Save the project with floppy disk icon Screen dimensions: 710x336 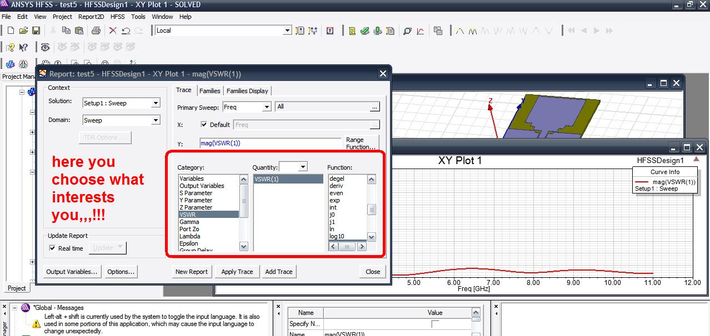36,30
